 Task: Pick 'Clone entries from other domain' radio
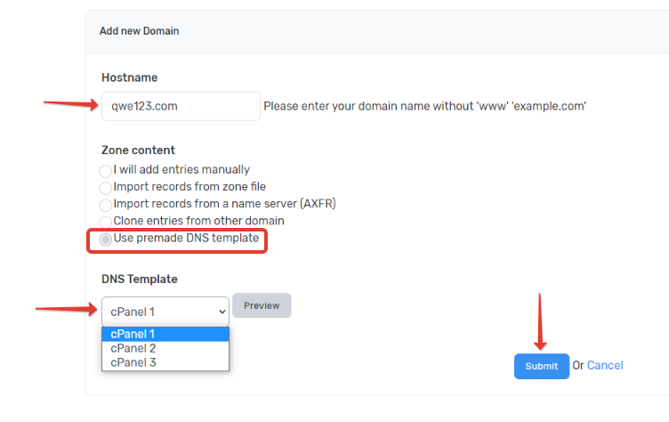[107, 221]
